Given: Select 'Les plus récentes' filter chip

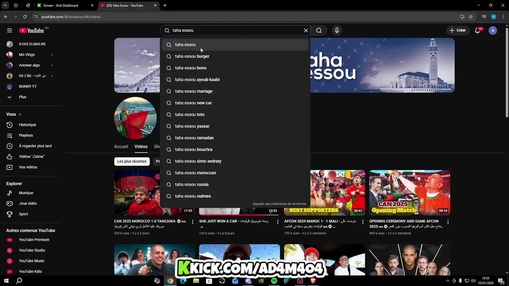Looking at the screenshot, I should click(x=132, y=161).
